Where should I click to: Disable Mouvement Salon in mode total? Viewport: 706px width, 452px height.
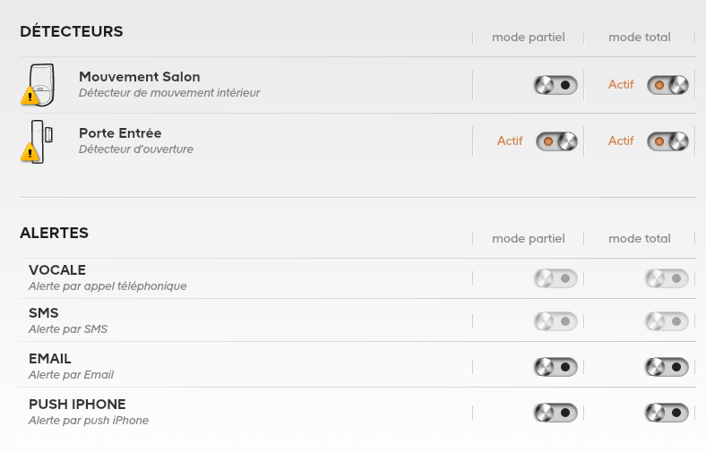pyautogui.click(x=667, y=85)
